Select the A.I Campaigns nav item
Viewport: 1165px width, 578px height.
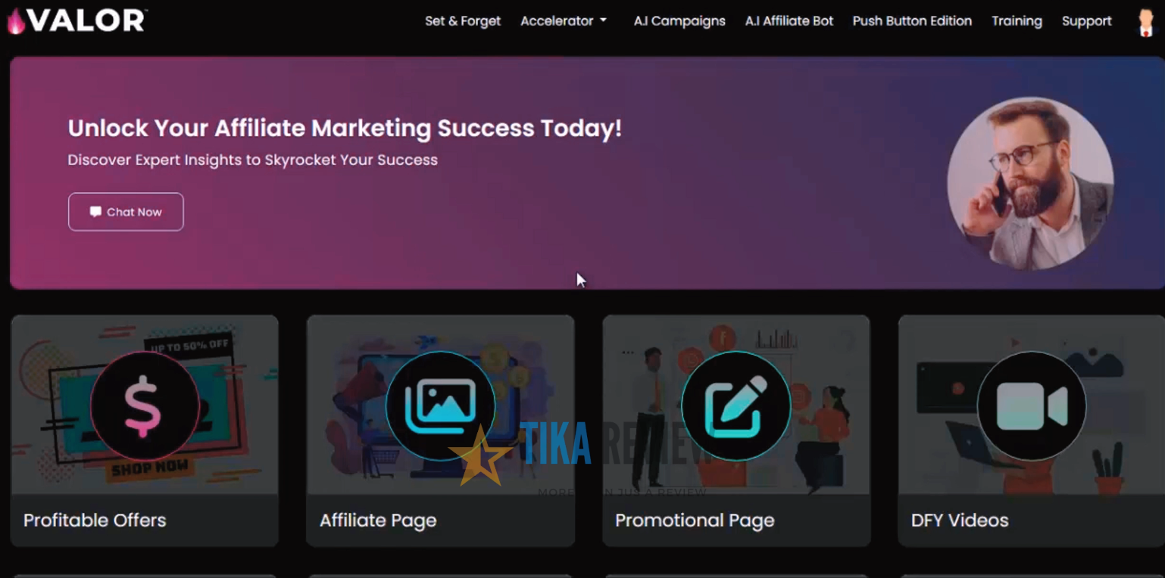679,21
